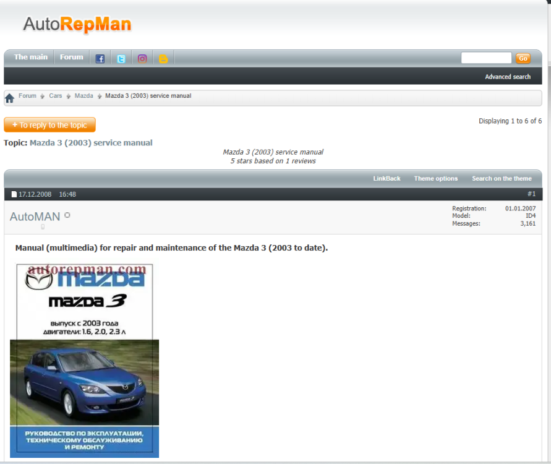Open the Blogger icon link

(x=163, y=59)
